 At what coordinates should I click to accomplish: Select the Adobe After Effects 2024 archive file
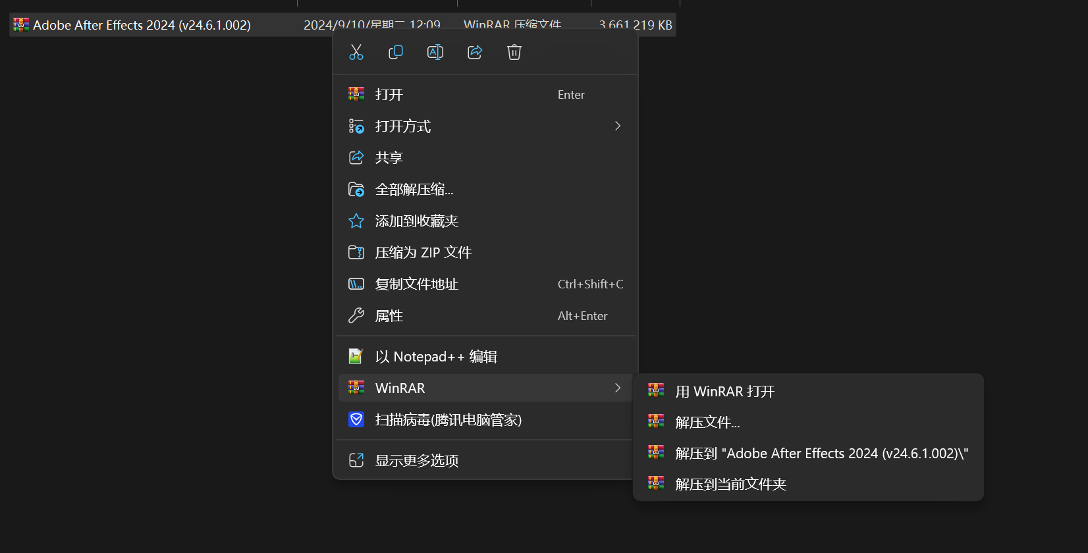[142, 25]
